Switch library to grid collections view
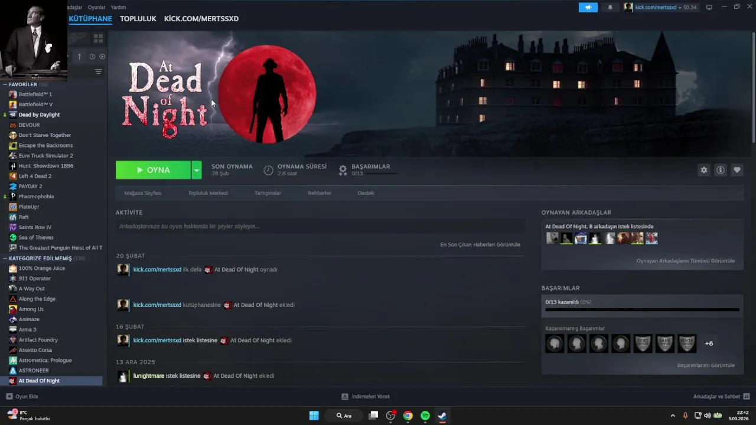 [98, 38]
